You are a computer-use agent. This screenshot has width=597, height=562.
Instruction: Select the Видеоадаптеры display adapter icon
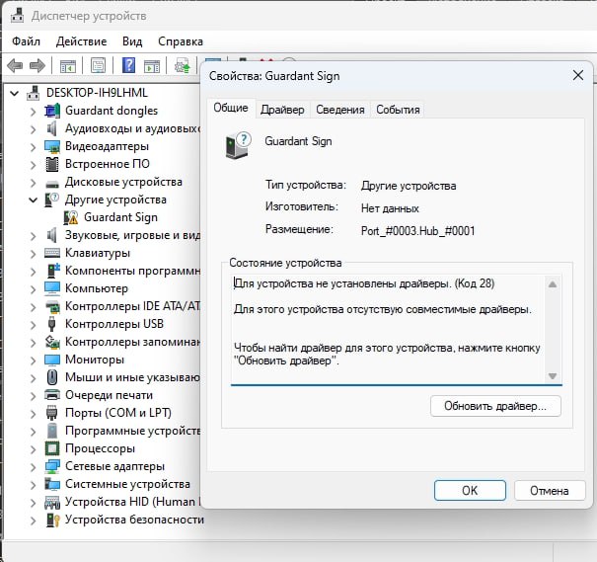tap(52, 146)
